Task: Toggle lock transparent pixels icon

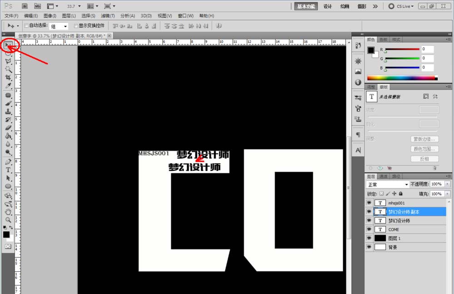Action: pos(382,193)
